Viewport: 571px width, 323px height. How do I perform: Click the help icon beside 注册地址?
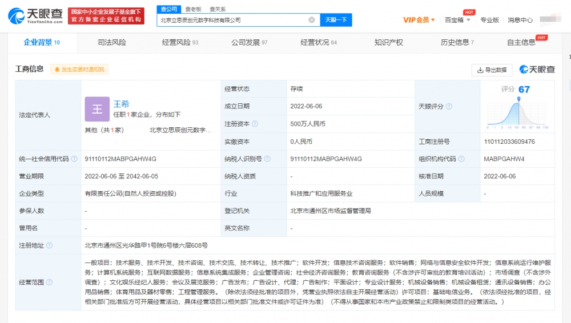pos(49,245)
